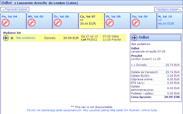183x114 pixels.
Task: Click the no-flight icon under Pn, lut 04
Action: pos(6,23)
